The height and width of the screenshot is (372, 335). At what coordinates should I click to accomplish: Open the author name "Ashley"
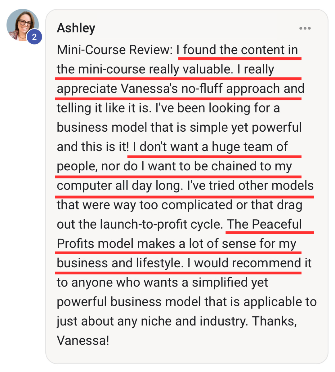click(76, 28)
